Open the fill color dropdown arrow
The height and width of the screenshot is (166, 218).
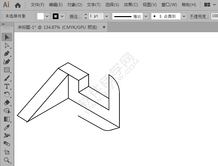point(47,16)
